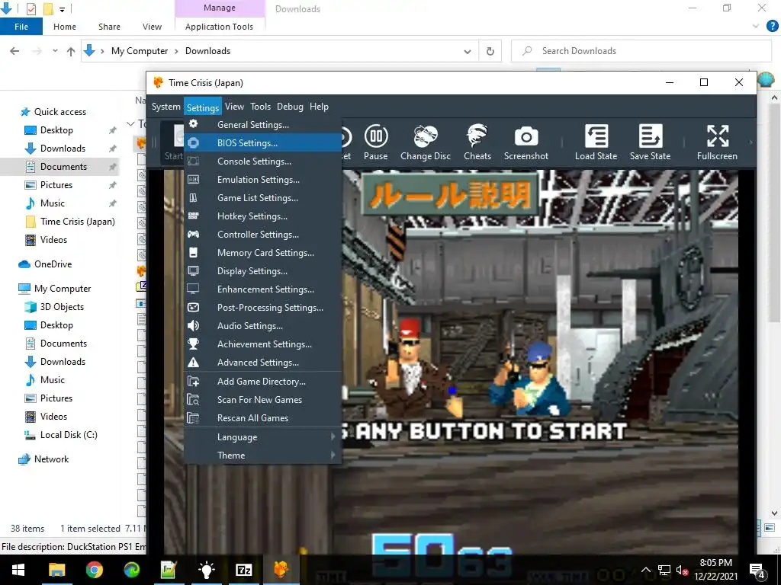Select Documents under Quick access
Image resolution: width=781 pixels, height=585 pixels.
point(63,167)
